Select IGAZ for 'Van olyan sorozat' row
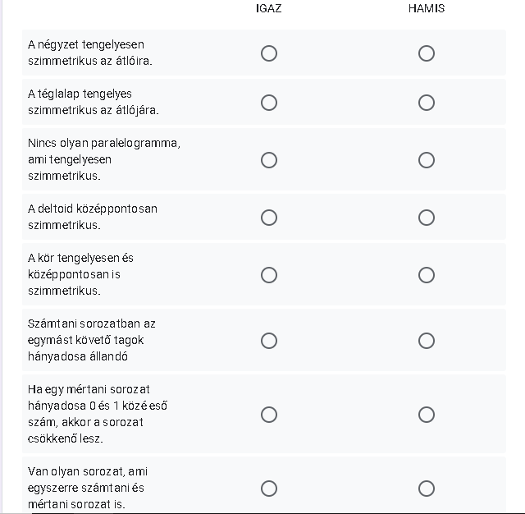The height and width of the screenshot is (514, 525). coord(269,489)
